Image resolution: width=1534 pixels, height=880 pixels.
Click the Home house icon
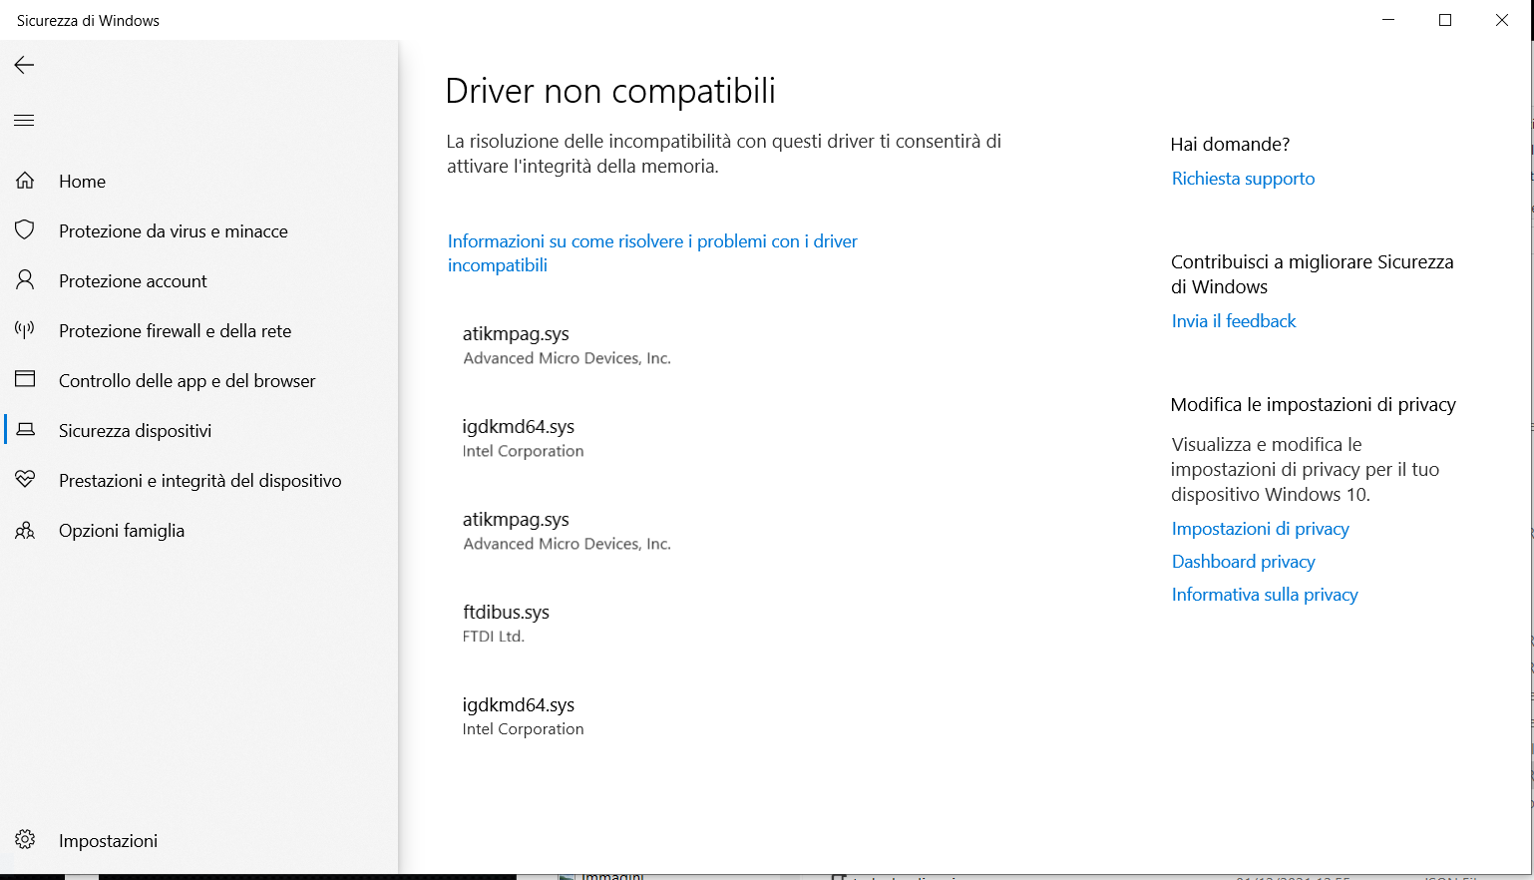pos(24,181)
